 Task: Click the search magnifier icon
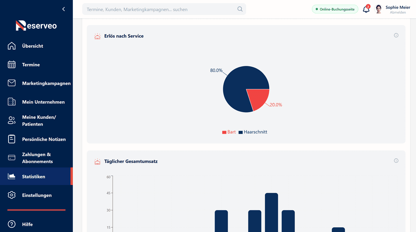(x=240, y=9)
